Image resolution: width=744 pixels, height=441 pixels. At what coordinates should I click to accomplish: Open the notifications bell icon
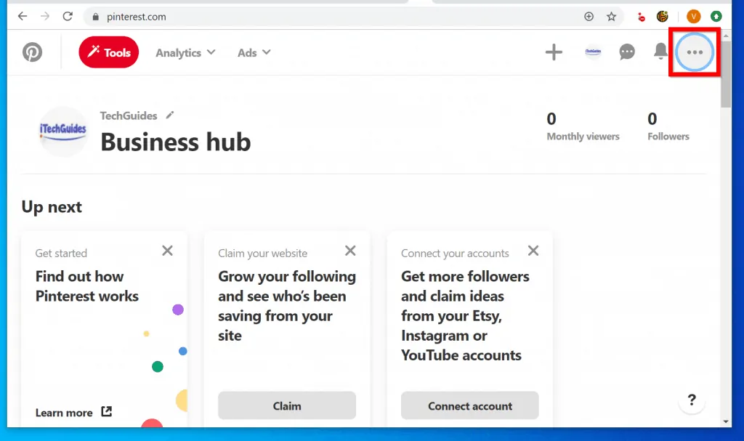click(x=660, y=52)
